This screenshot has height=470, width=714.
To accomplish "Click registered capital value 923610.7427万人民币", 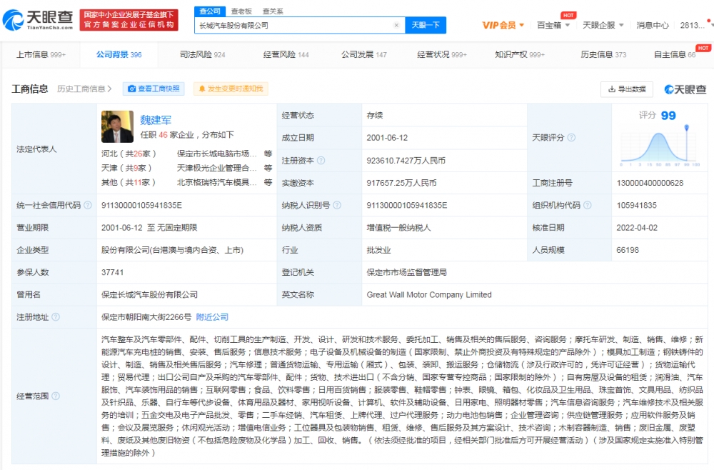I will 406,160.
